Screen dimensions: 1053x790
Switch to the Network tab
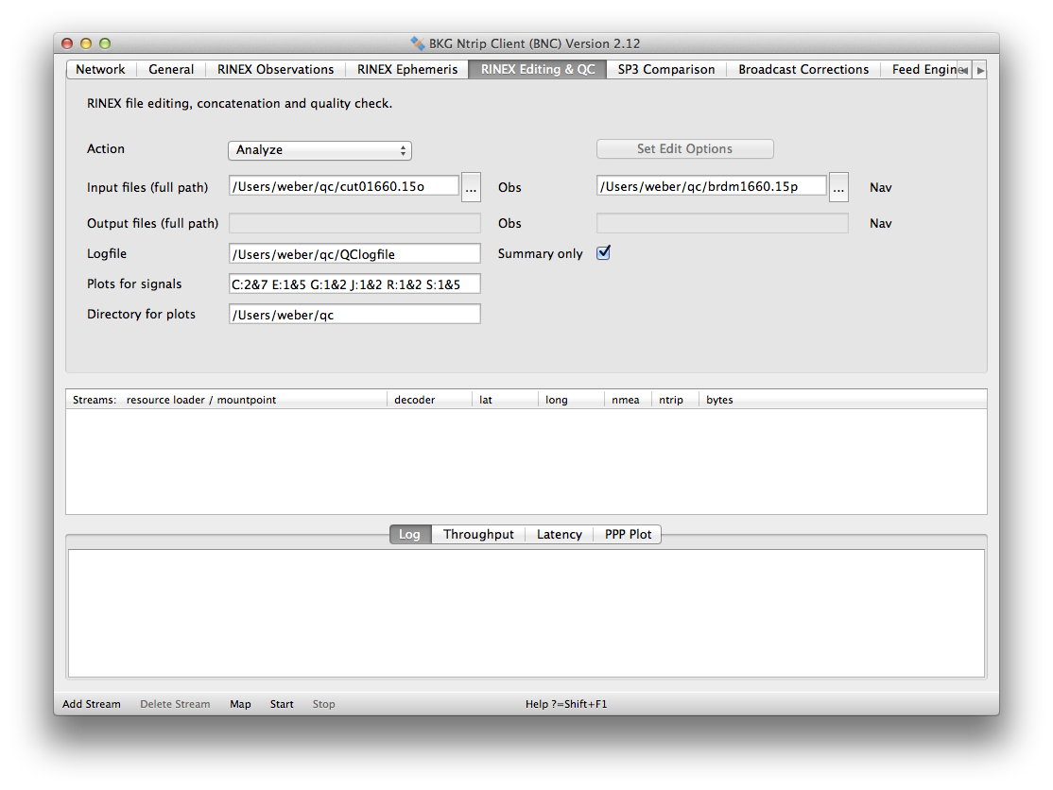100,70
